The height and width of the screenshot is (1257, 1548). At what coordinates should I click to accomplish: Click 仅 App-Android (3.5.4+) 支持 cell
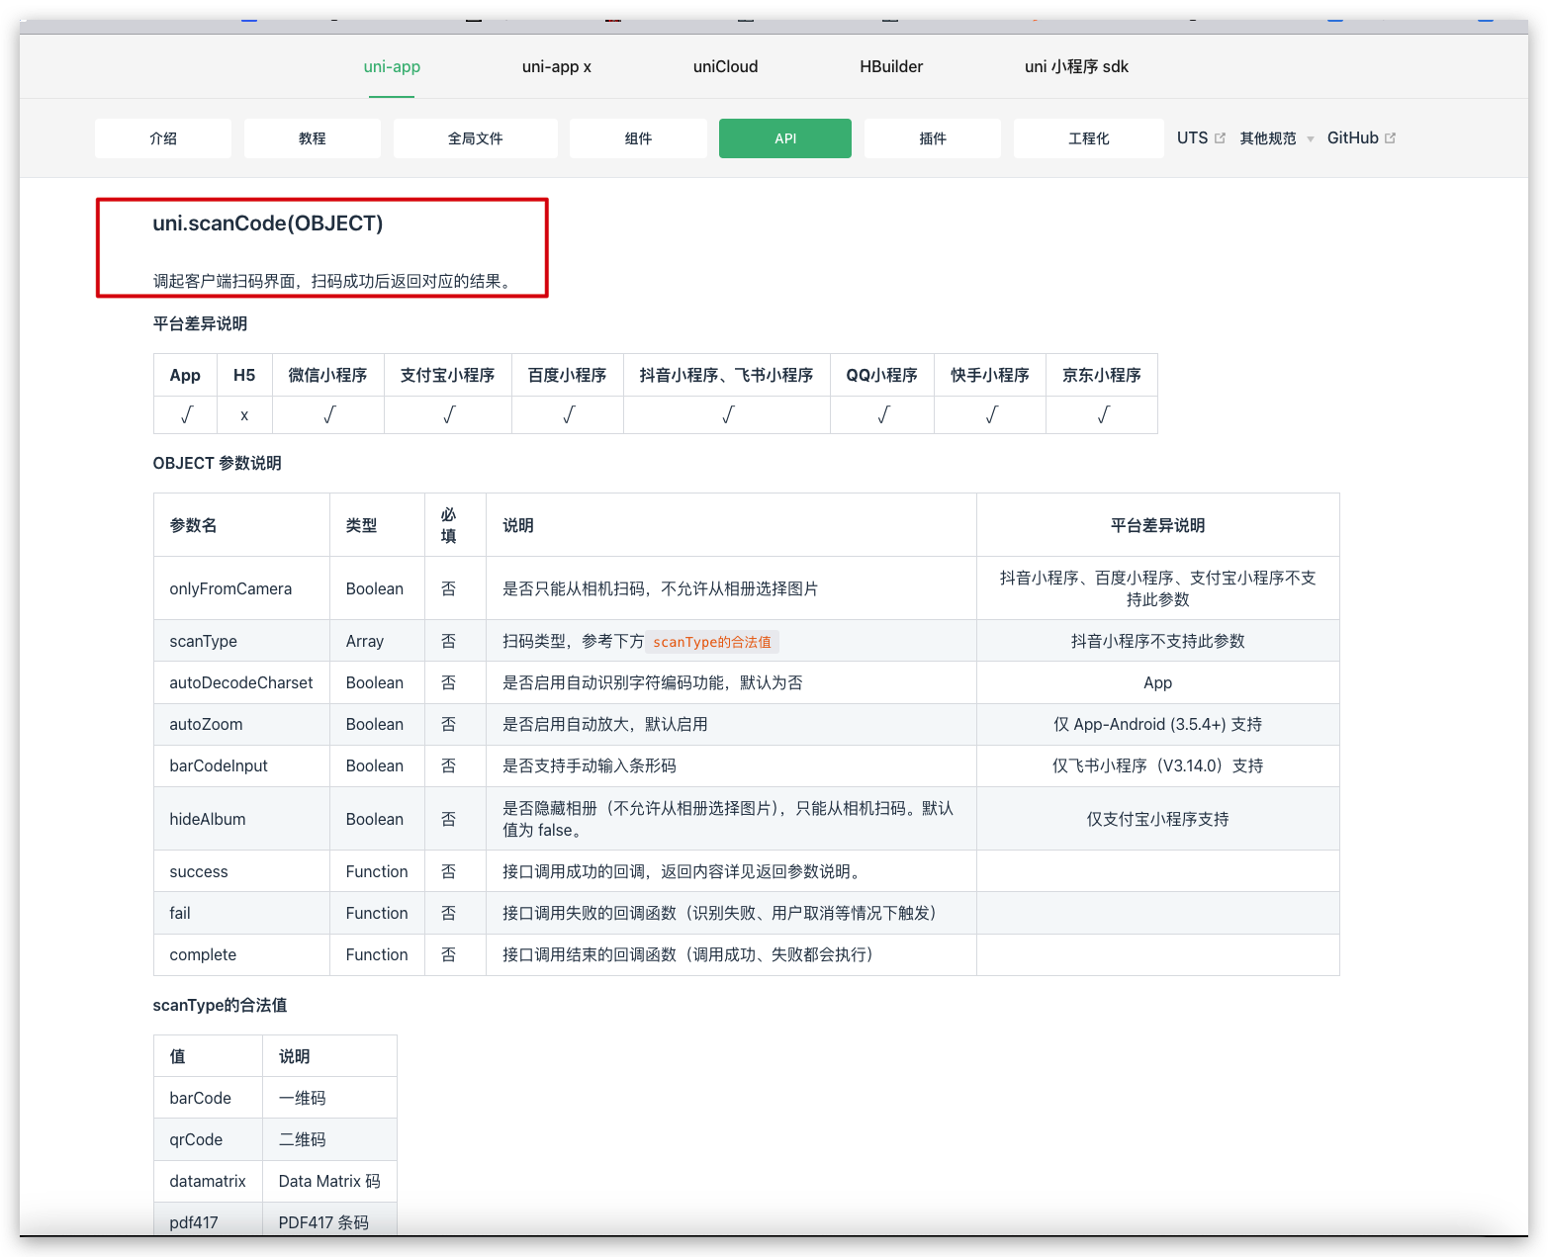1157,724
